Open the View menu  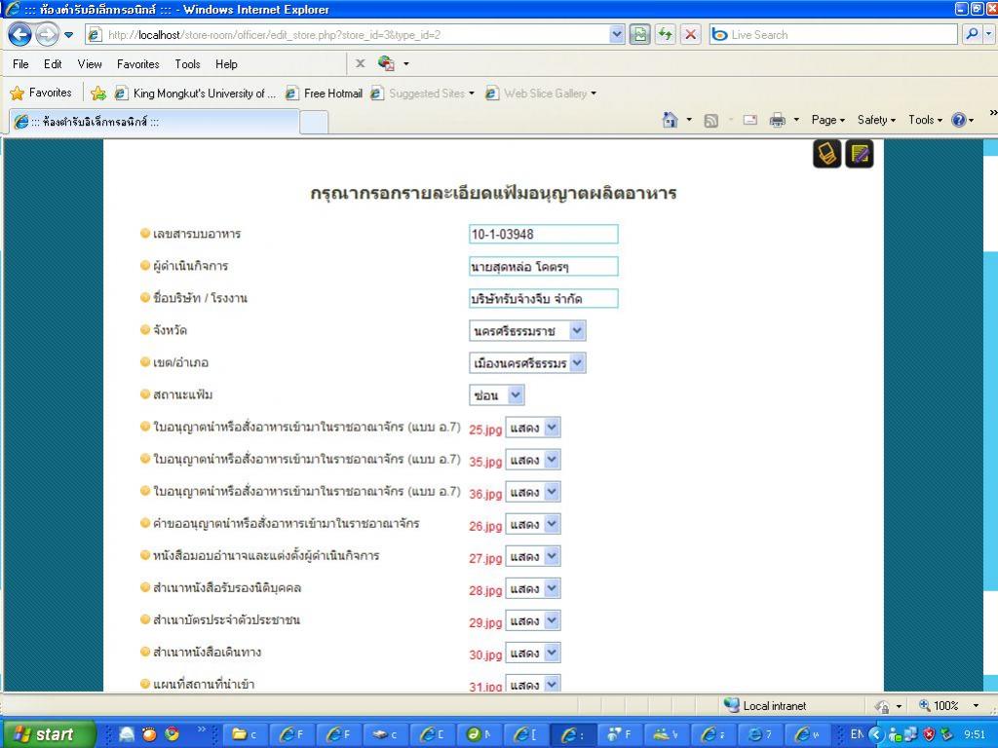(90, 63)
